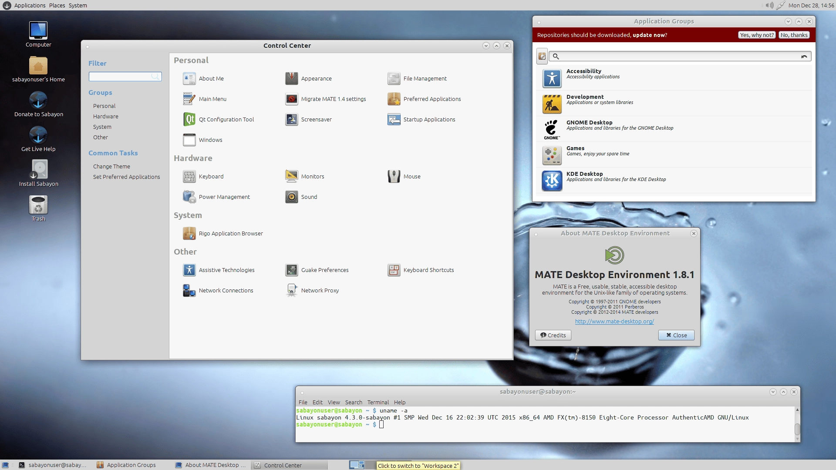Select the KDE Desktop group

pyautogui.click(x=674, y=181)
